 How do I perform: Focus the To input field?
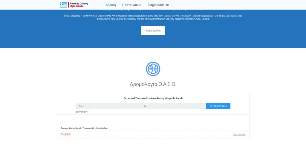[x=174, y=106]
